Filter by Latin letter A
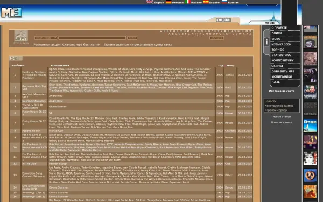 click(170, 34)
